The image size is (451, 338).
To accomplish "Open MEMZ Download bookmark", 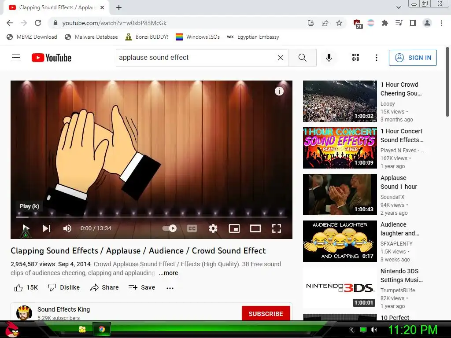I will (x=32, y=37).
